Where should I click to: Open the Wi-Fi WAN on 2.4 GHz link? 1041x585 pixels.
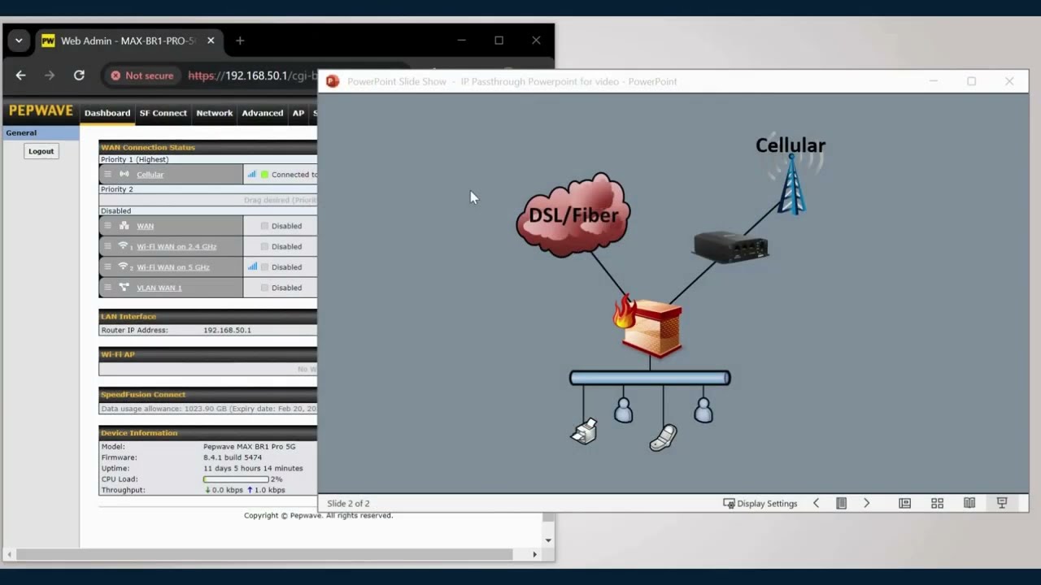tap(176, 246)
